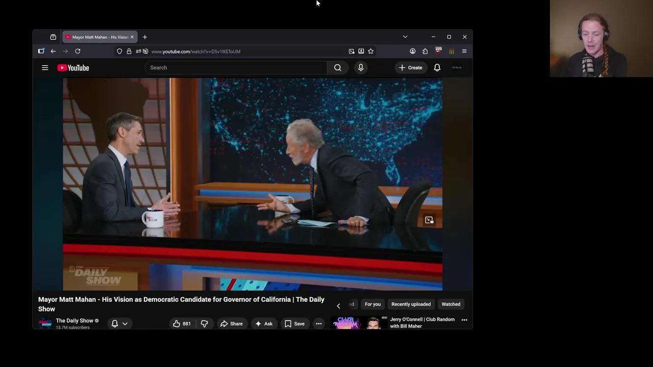Save the video to a playlist
653x367 pixels.
point(294,324)
